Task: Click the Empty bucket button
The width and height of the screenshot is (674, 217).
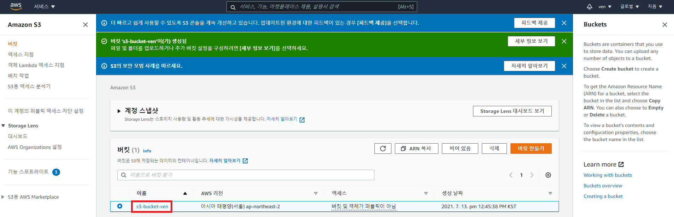Action: coord(460,149)
